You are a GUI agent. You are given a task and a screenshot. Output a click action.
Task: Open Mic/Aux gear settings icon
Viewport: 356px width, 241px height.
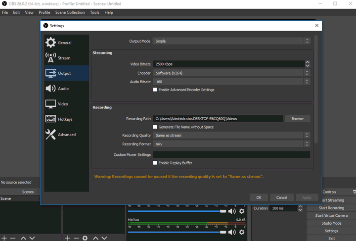[242, 232]
